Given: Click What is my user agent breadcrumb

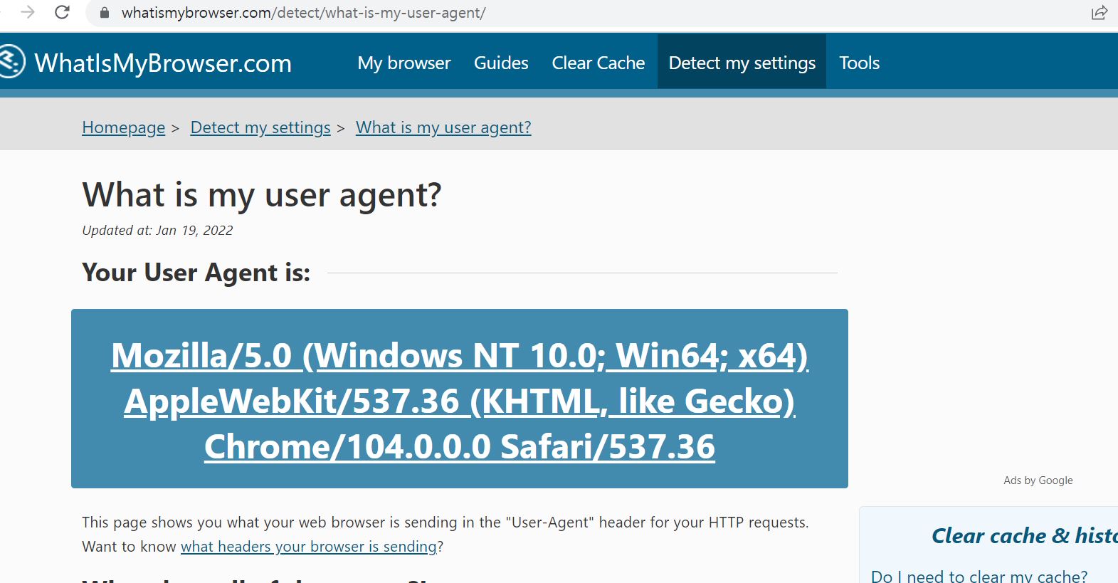Looking at the screenshot, I should [x=443, y=127].
